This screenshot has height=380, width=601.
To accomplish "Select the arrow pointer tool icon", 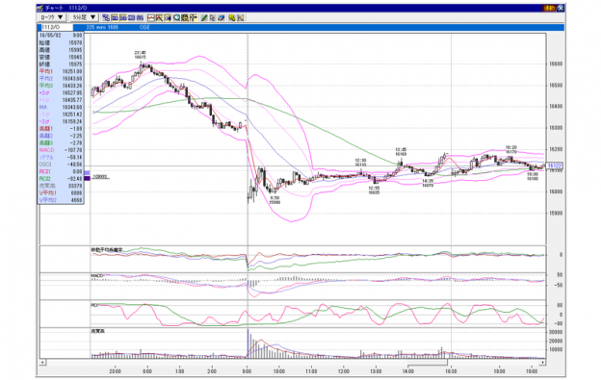I will [213, 17].
